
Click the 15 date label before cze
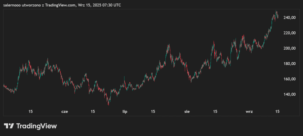[30, 112]
